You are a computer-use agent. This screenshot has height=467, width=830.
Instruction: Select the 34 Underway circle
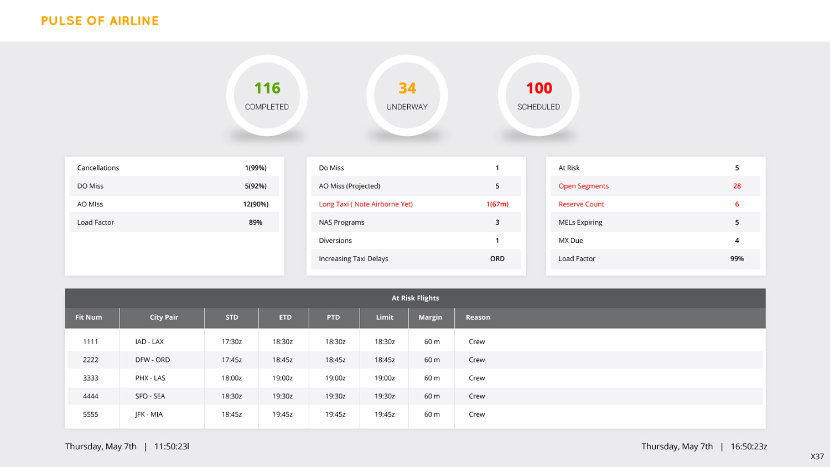click(407, 96)
